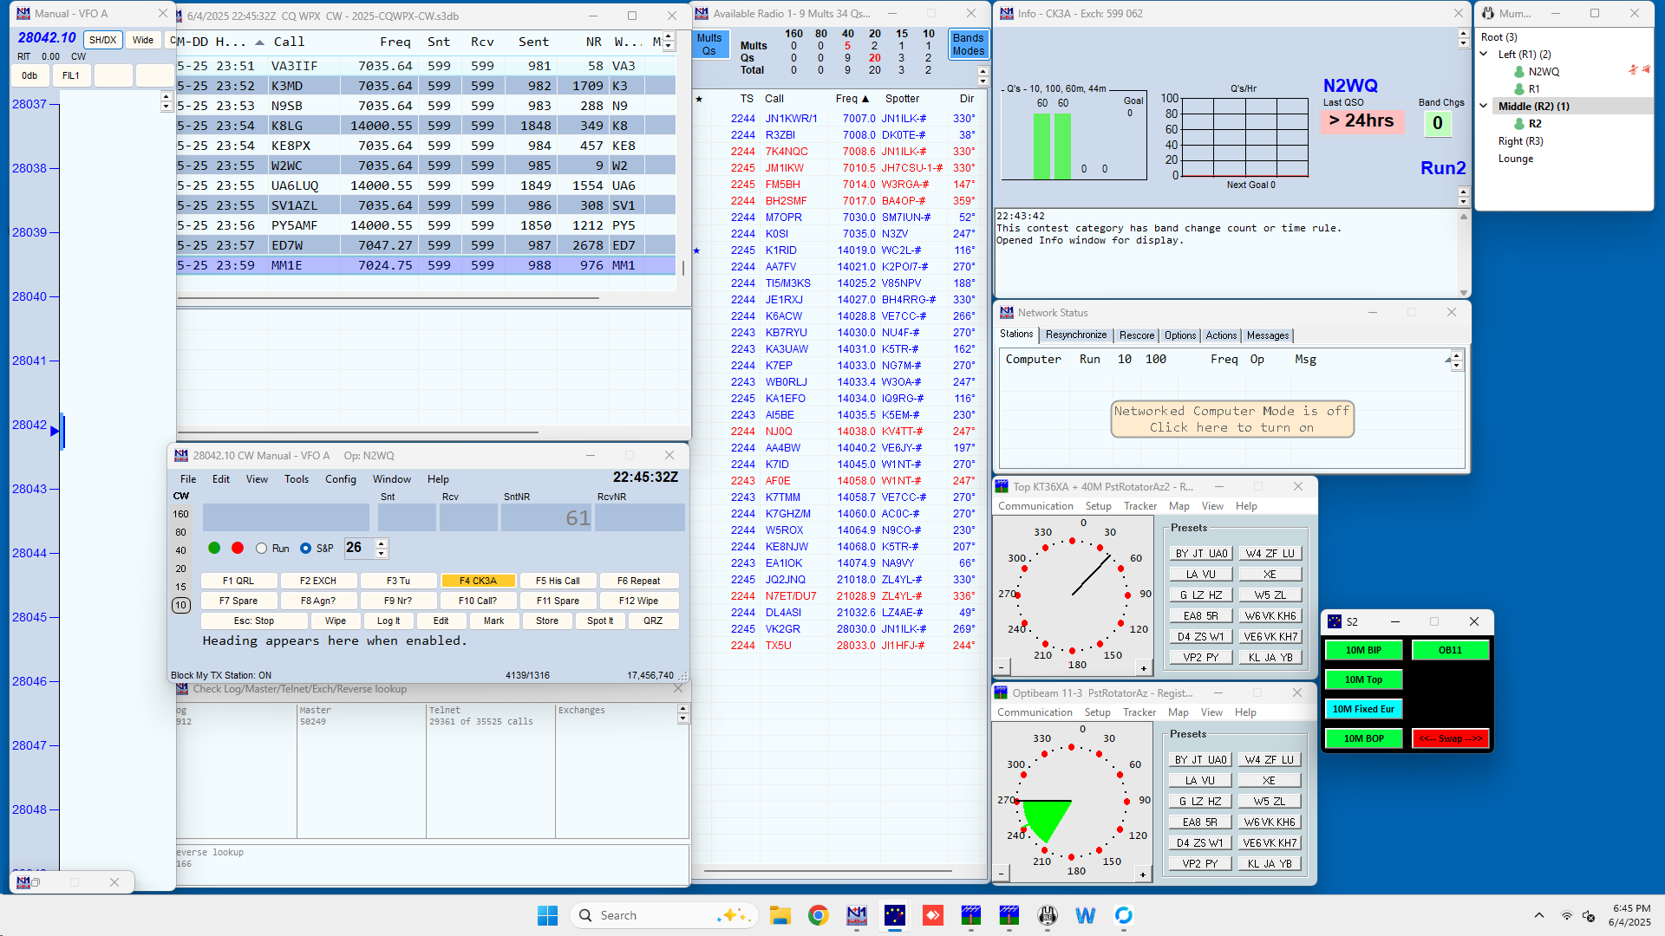Viewport: 1665px width, 936px height.
Task: Switch to the Messages tab in Network Status
Action: (x=1268, y=335)
